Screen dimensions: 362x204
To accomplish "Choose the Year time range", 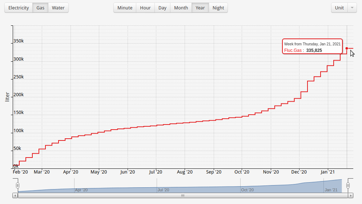I will pyautogui.click(x=200, y=8).
